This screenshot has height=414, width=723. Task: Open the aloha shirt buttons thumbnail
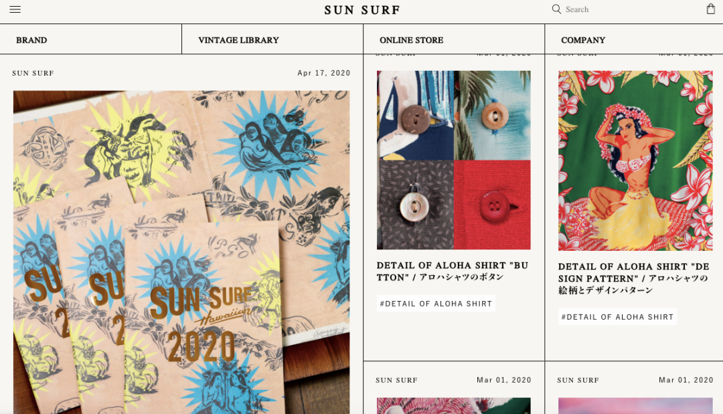tap(454, 160)
